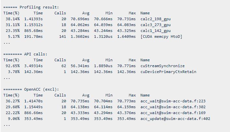Viewport: 230px width, 132px height.
Task: Select the 3.49314s total time value
Action: 34,66
